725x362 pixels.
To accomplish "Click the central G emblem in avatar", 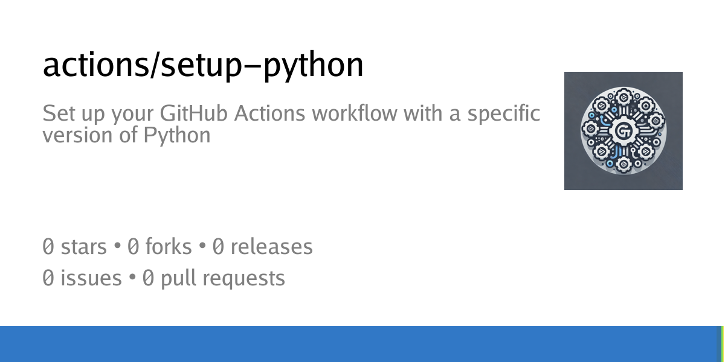I will click(623, 131).
